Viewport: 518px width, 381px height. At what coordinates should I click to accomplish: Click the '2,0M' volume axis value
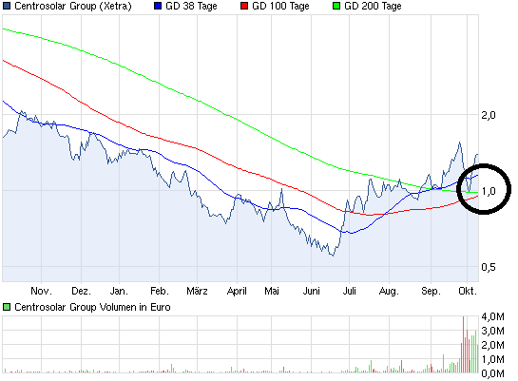493,345
